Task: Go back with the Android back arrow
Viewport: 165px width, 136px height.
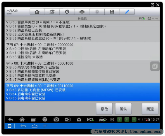Action: (11, 119)
